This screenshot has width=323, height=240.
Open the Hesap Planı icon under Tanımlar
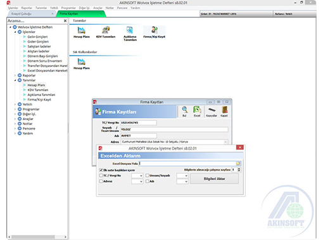click(82, 32)
